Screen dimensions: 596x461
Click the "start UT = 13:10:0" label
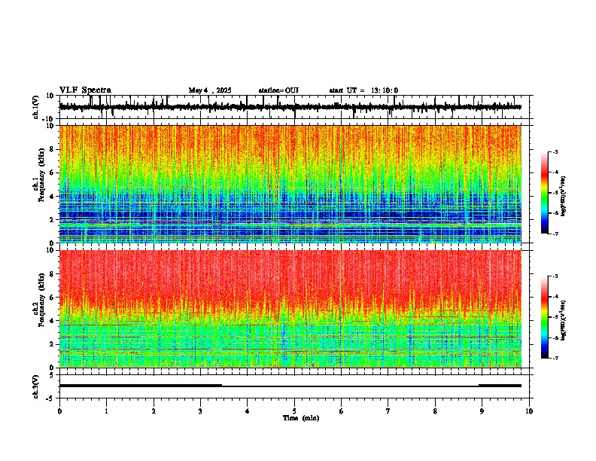[363, 90]
